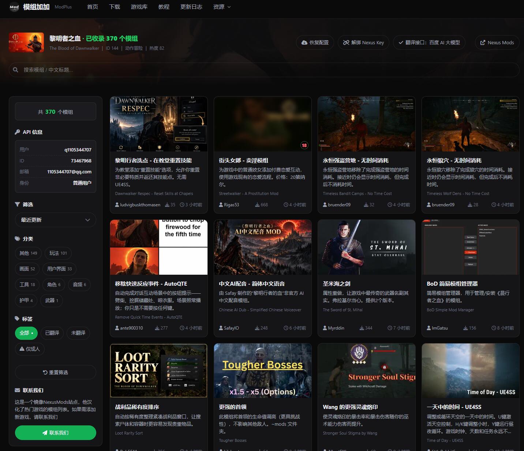The height and width of the screenshot is (451, 524).
Task: Open 永恒强盗营地 - 无时间消耗 title
Action: [x=356, y=160]
